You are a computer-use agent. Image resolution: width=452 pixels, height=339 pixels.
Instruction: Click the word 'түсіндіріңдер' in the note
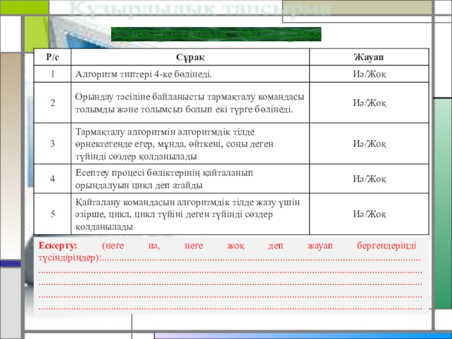(68, 258)
